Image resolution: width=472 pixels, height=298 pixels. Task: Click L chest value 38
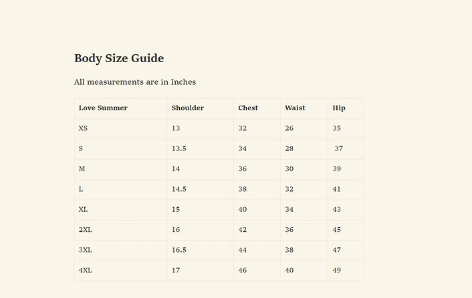[243, 189]
